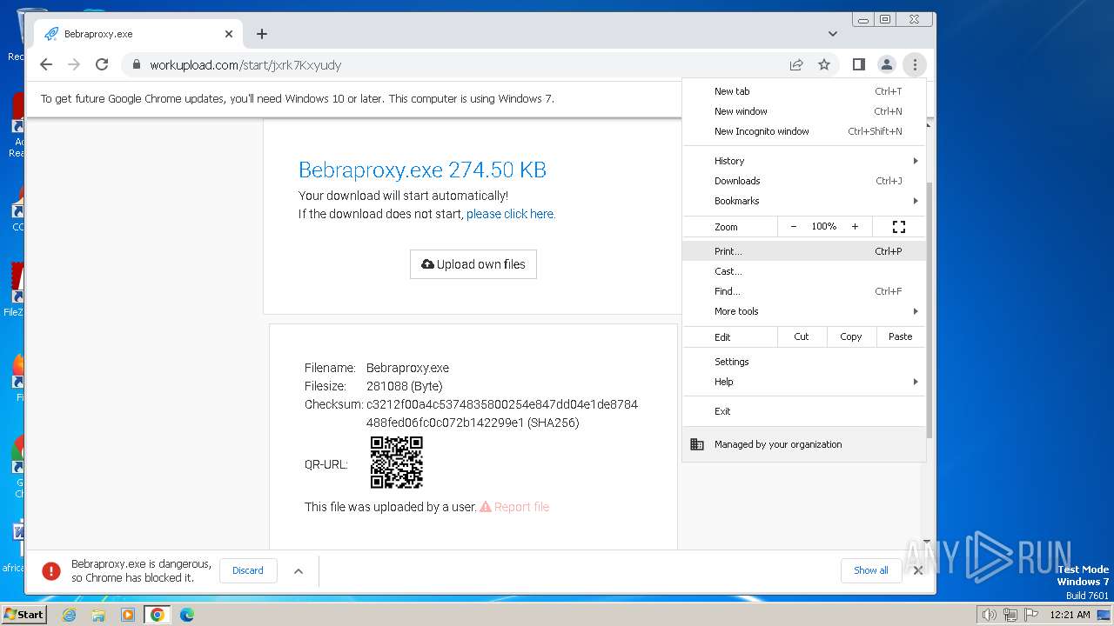Open the Windows Explorer taskbar folder
The height and width of the screenshot is (626, 1114).
98,615
